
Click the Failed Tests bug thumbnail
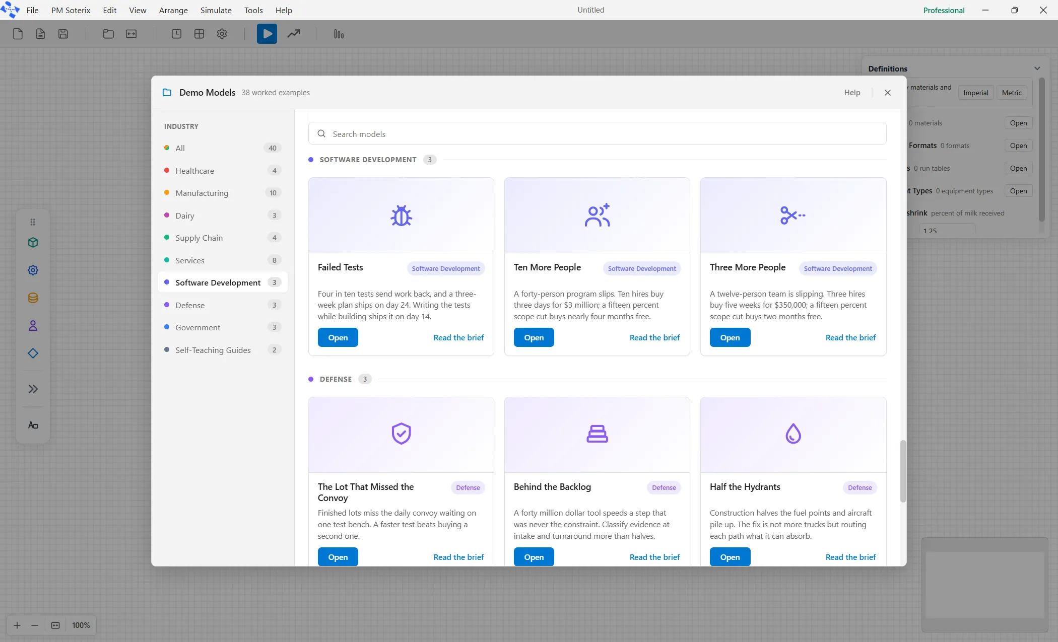(x=401, y=216)
